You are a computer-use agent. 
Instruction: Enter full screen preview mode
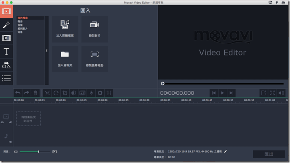click(x=272, y=93)
